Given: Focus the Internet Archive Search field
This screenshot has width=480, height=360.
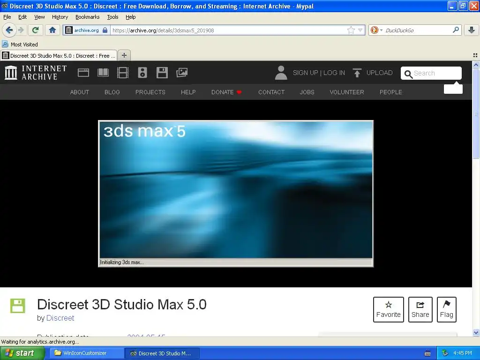Looking at the screenshot, I should click(431, 73).
